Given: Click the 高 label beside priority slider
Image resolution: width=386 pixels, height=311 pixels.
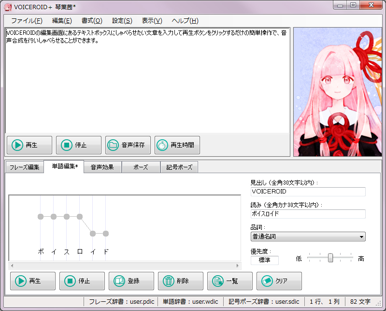Looking at the screenshot, I should (361, 259).
